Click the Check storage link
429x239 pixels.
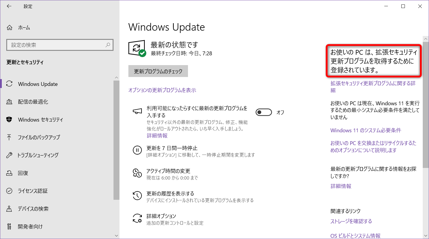tap(351, 221)
